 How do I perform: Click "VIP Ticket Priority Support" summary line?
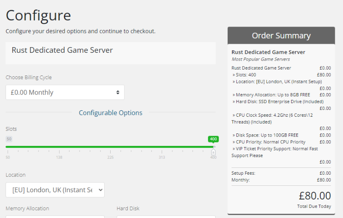coord(275,152)
